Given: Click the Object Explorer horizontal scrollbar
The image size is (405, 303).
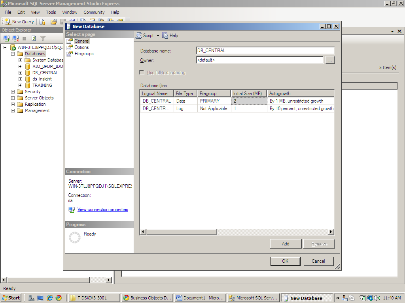Looking at the screenshot, I should [x=48, y=280].
